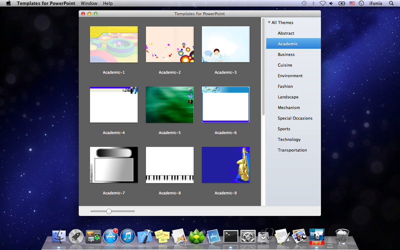Open the Apple menu
The width and height of the screenshot is (400, 250).
(x=8, y=3)
